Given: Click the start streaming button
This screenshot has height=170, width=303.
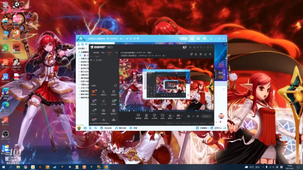Looking at the screenshot, I should pos(206,116).
